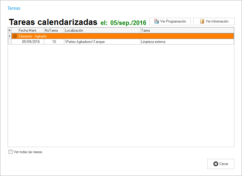Select the 05/09/2016 date cell
This screenshot has width=242, height=176.
(31, 42)
